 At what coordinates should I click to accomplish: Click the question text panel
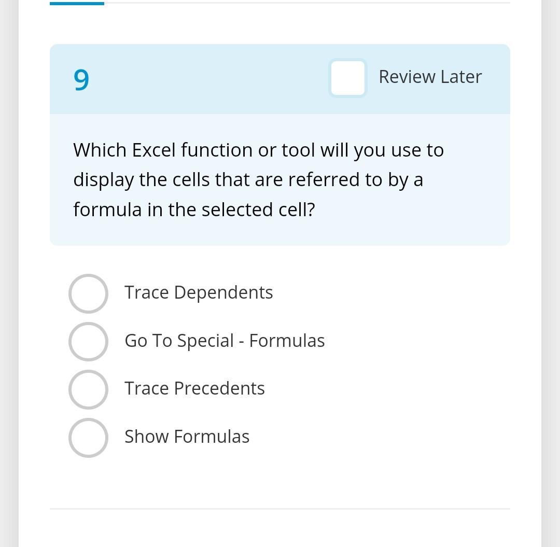pos(280,179)
